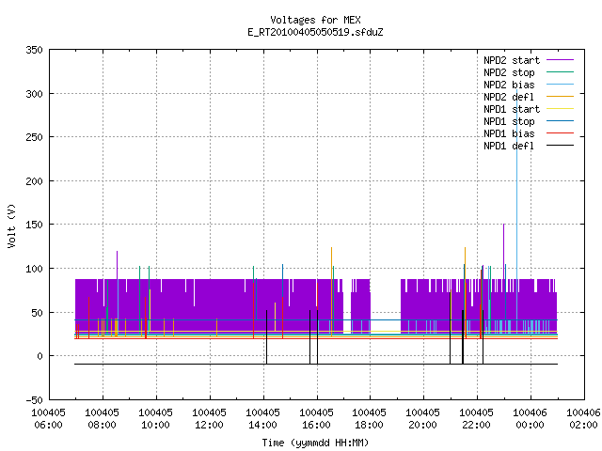
Task: Click the orange NPD2 defl legend line
Action: 560,96
